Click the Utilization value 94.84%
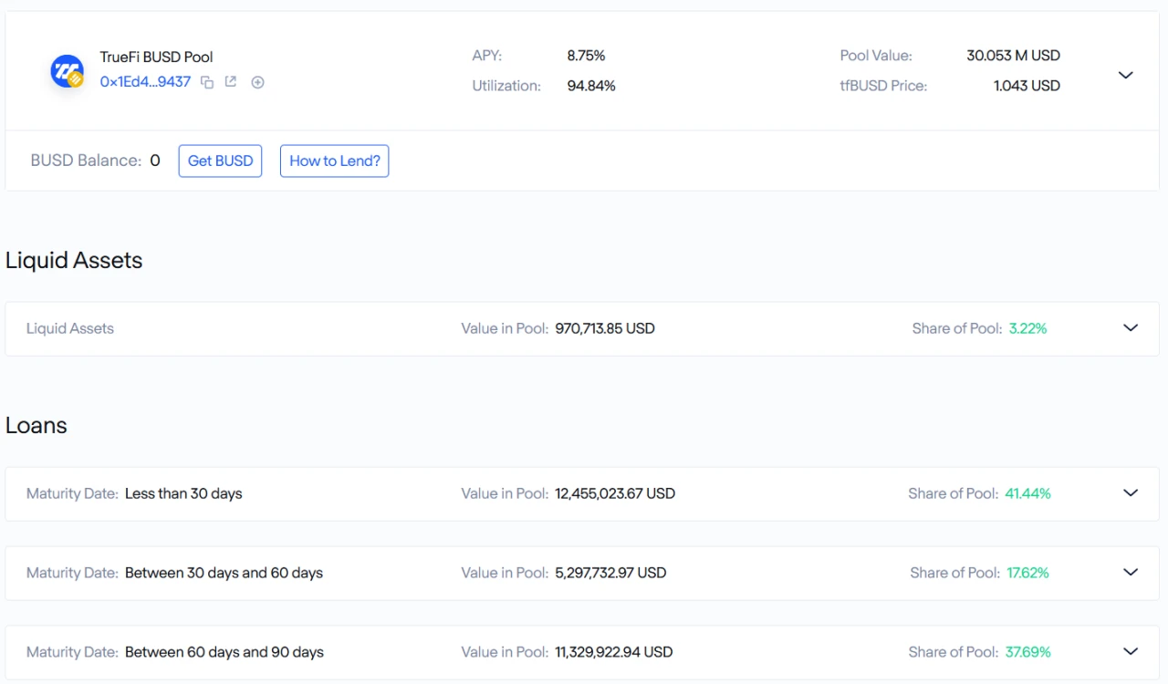Viewport: 1168px width, 684px height. [591, 86]
